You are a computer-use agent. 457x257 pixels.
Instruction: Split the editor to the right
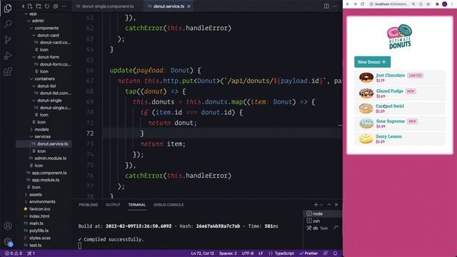[326, 6]
